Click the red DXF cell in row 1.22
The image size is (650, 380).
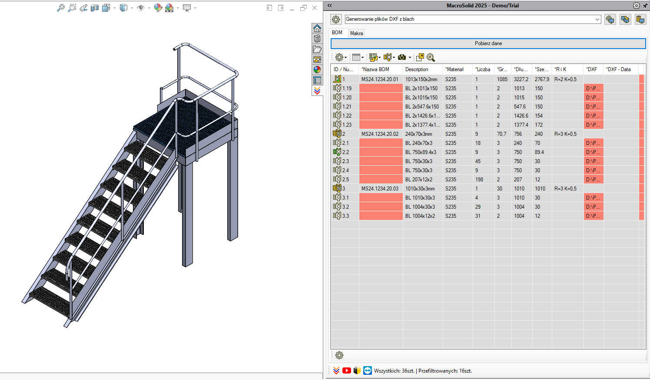(594, 116)
